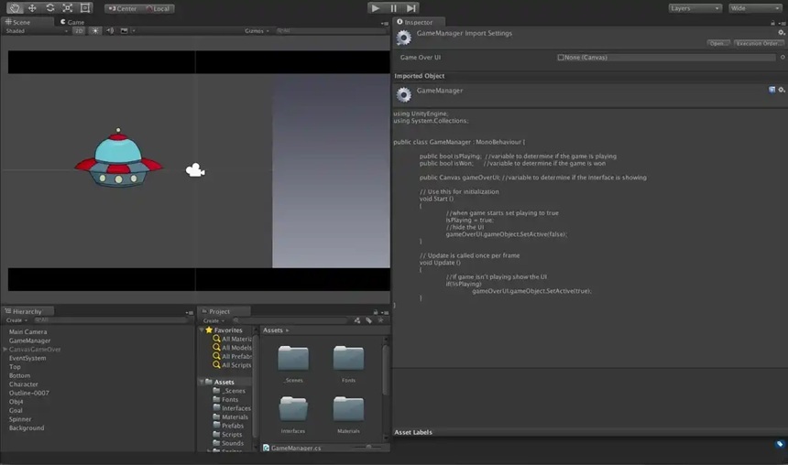Viewport: 788px width, 465px height.
Task: Select the UFO character sprite in Scene
Action: click(x=118, y=158)
